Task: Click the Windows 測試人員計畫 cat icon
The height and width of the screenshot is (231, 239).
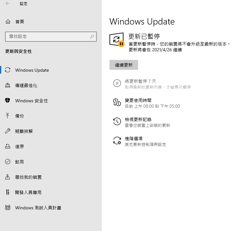Action: click(8, 207)
